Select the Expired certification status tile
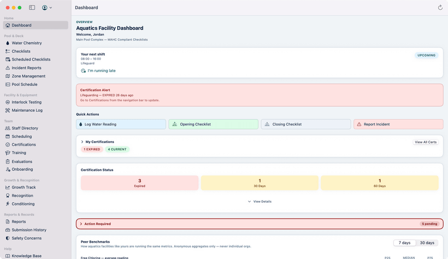 pyautogui.click(x=139, y=183)
